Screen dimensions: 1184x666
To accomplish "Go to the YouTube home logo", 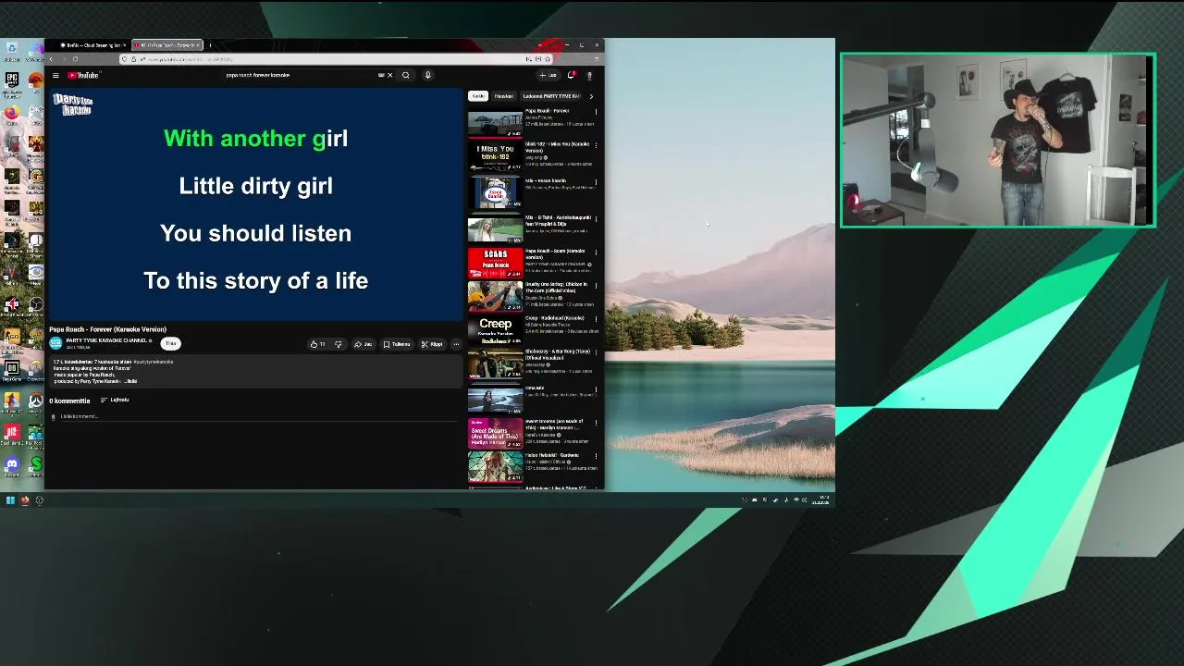I will (83, 75).
